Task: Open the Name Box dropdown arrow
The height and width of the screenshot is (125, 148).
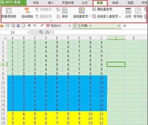Action: 28,32
